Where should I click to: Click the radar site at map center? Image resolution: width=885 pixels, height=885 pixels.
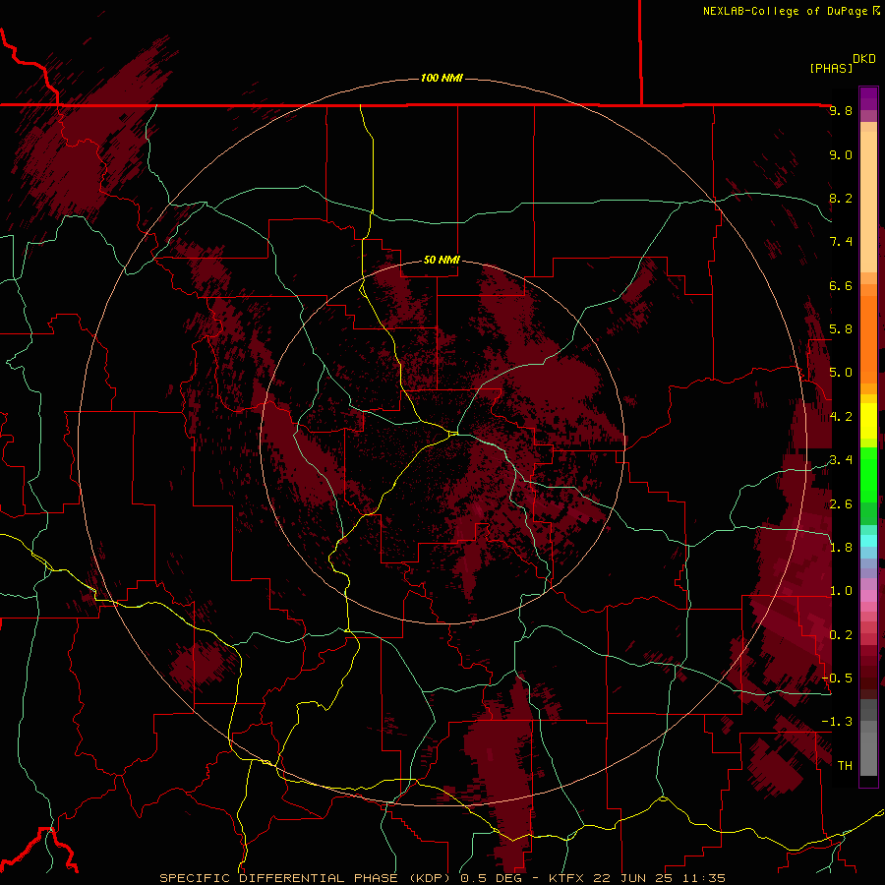pyautogui.click(x=453, y=434)
